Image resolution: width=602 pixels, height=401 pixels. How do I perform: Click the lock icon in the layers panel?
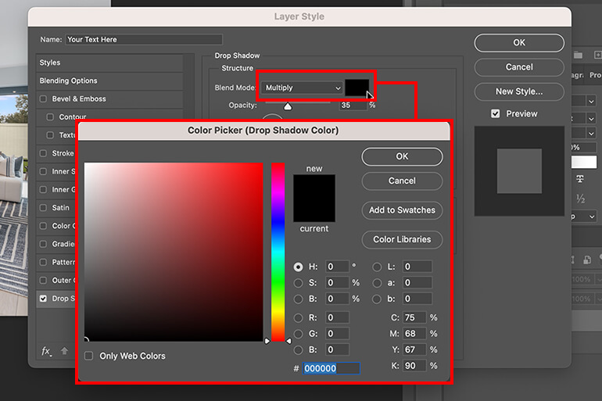pos(587,260)
